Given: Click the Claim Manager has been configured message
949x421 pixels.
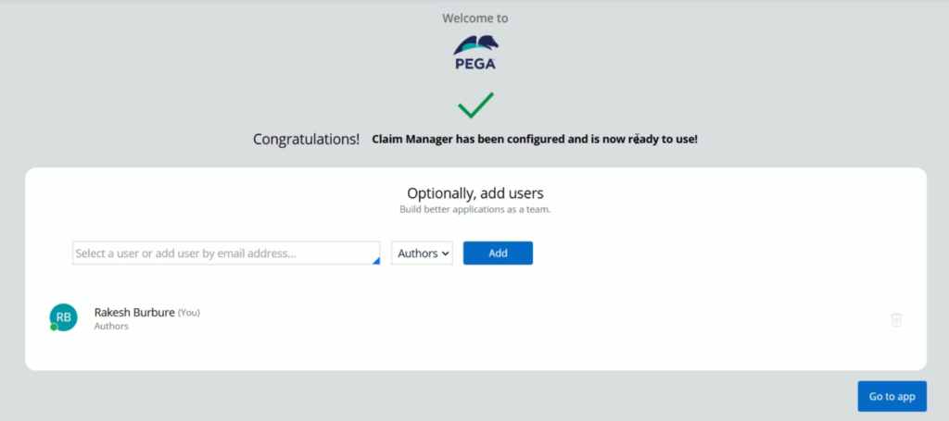Looking at the screenshot, I should pyautogui.click(x=535, y=139).
